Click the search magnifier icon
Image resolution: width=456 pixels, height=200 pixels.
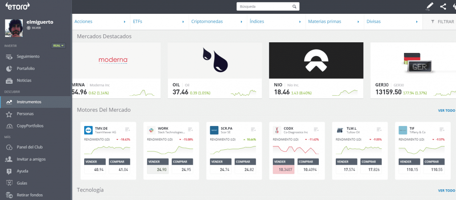pyautogui.click(x=294, y=6)
